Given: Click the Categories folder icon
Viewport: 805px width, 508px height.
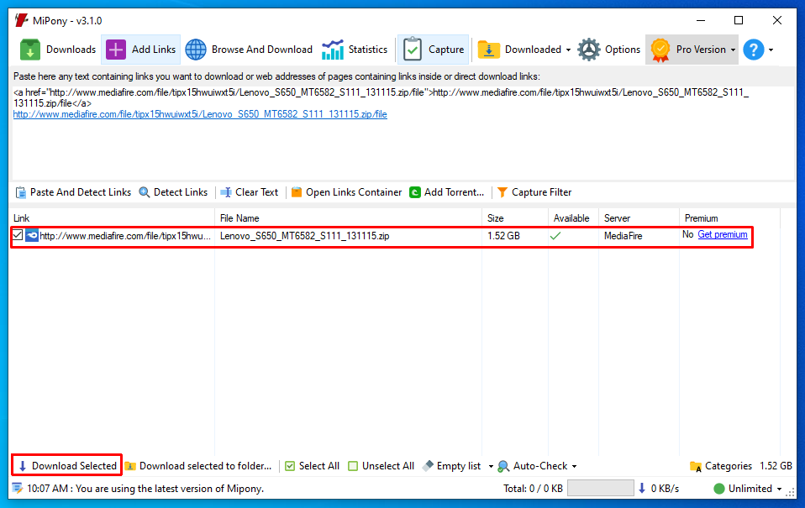Looking at the screenshot, I should [696, 467].
